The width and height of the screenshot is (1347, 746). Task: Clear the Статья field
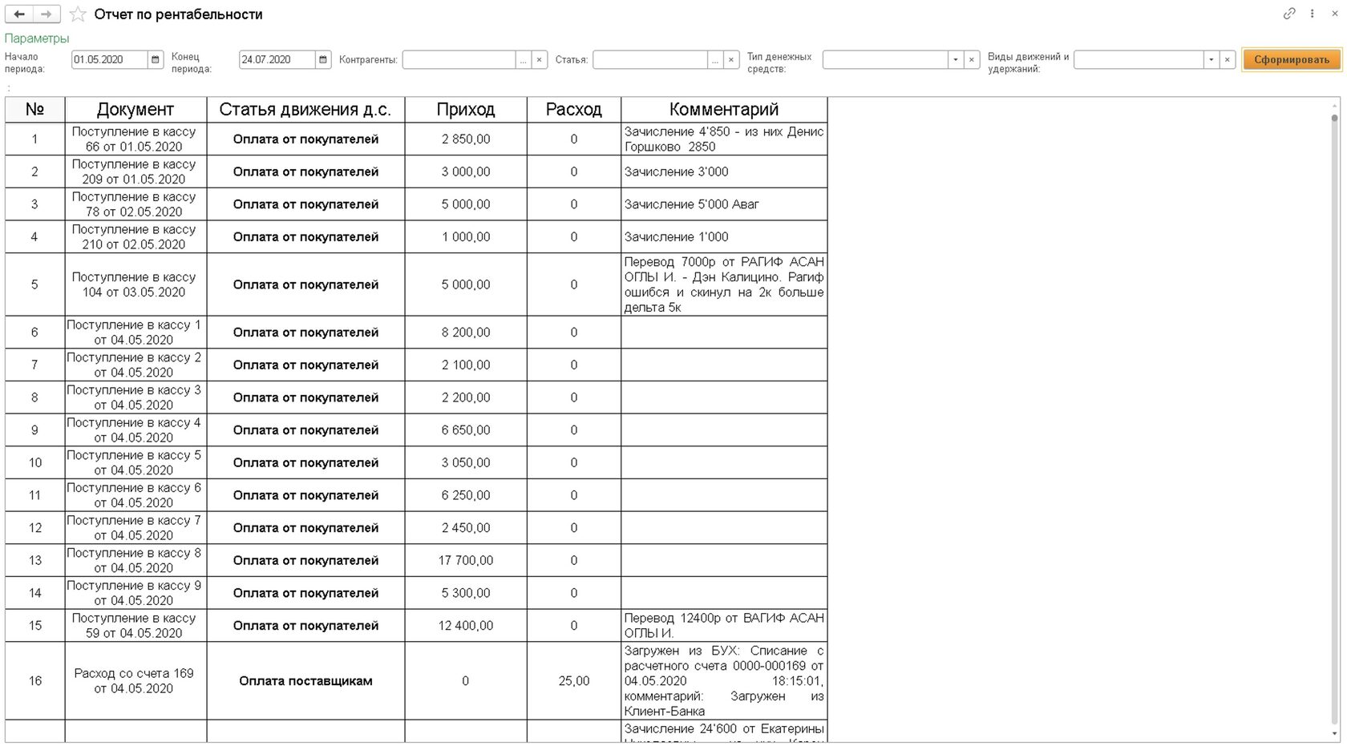731,59
